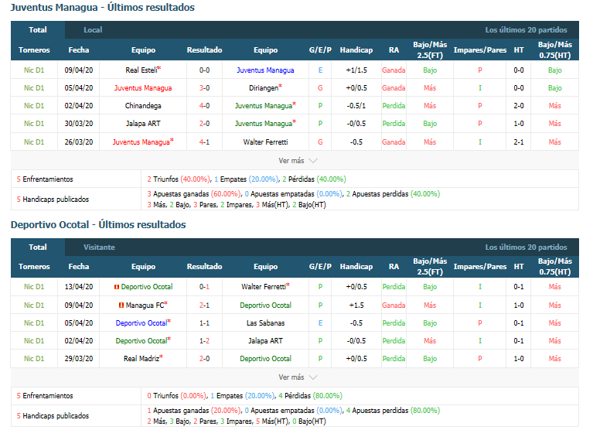Open Deportivo Ocotal link in 29/03/20 row
This screenshot has width=593, height=430.
(265, 359)
